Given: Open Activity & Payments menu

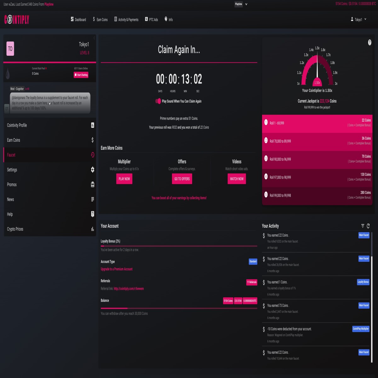Looking at the screenshot, I should click(x=126, y=20).
